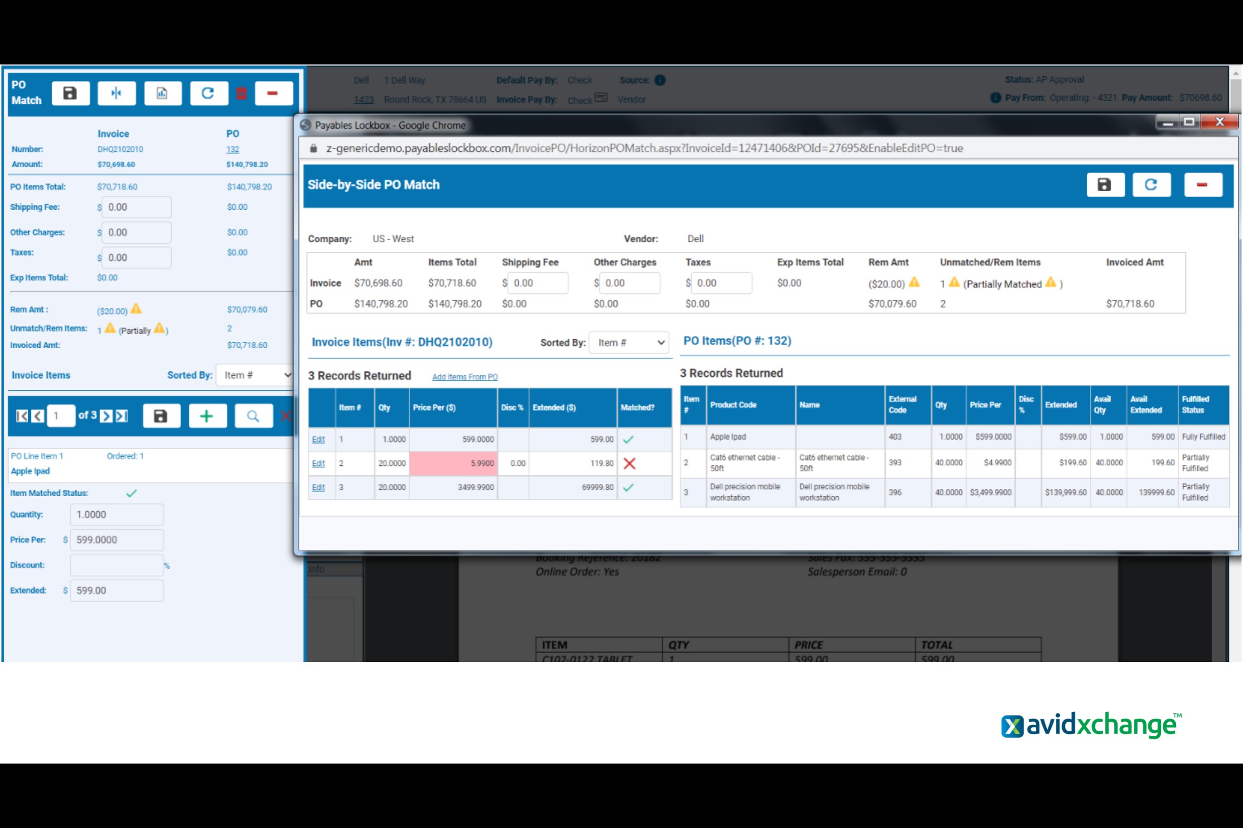Click Other Charges input in left panel
This screenshot has height=828, width=1243.
[136, 232]
